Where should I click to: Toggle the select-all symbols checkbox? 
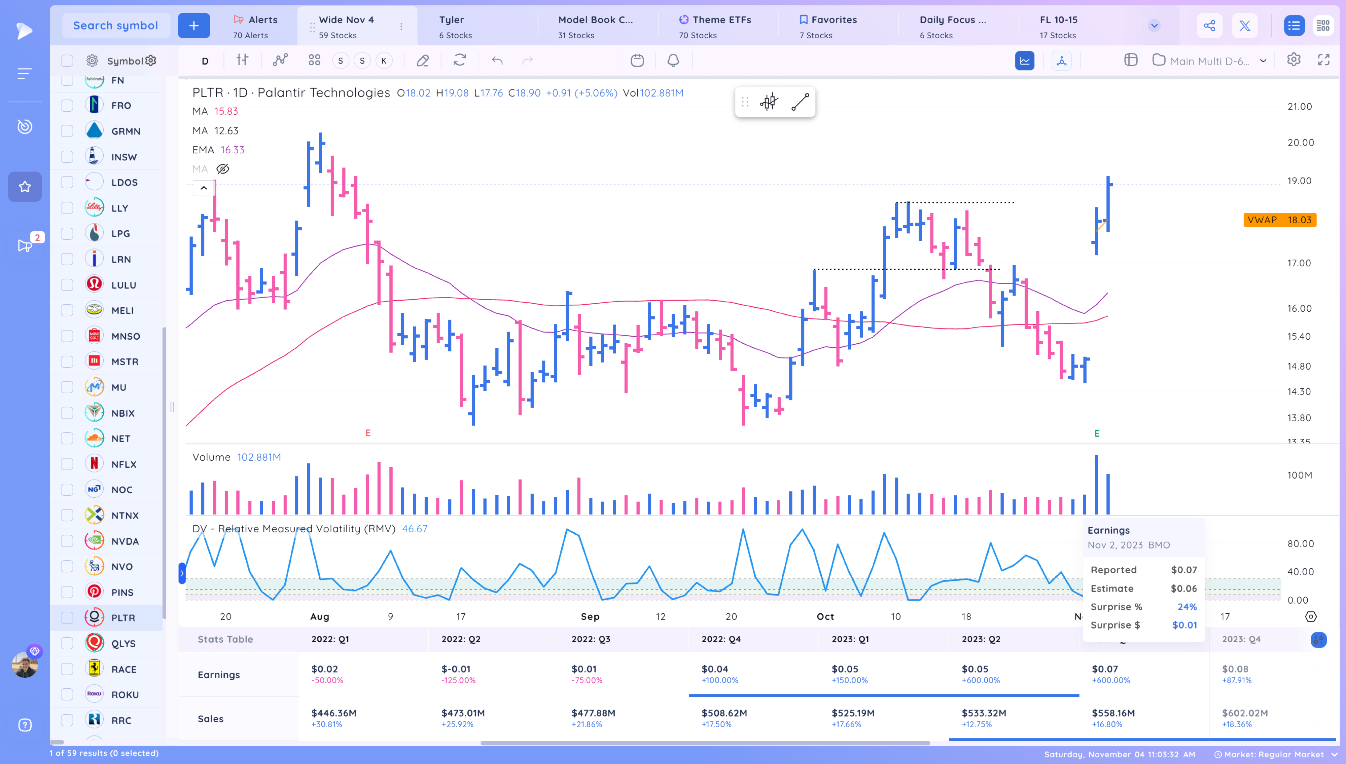[67, 61]
